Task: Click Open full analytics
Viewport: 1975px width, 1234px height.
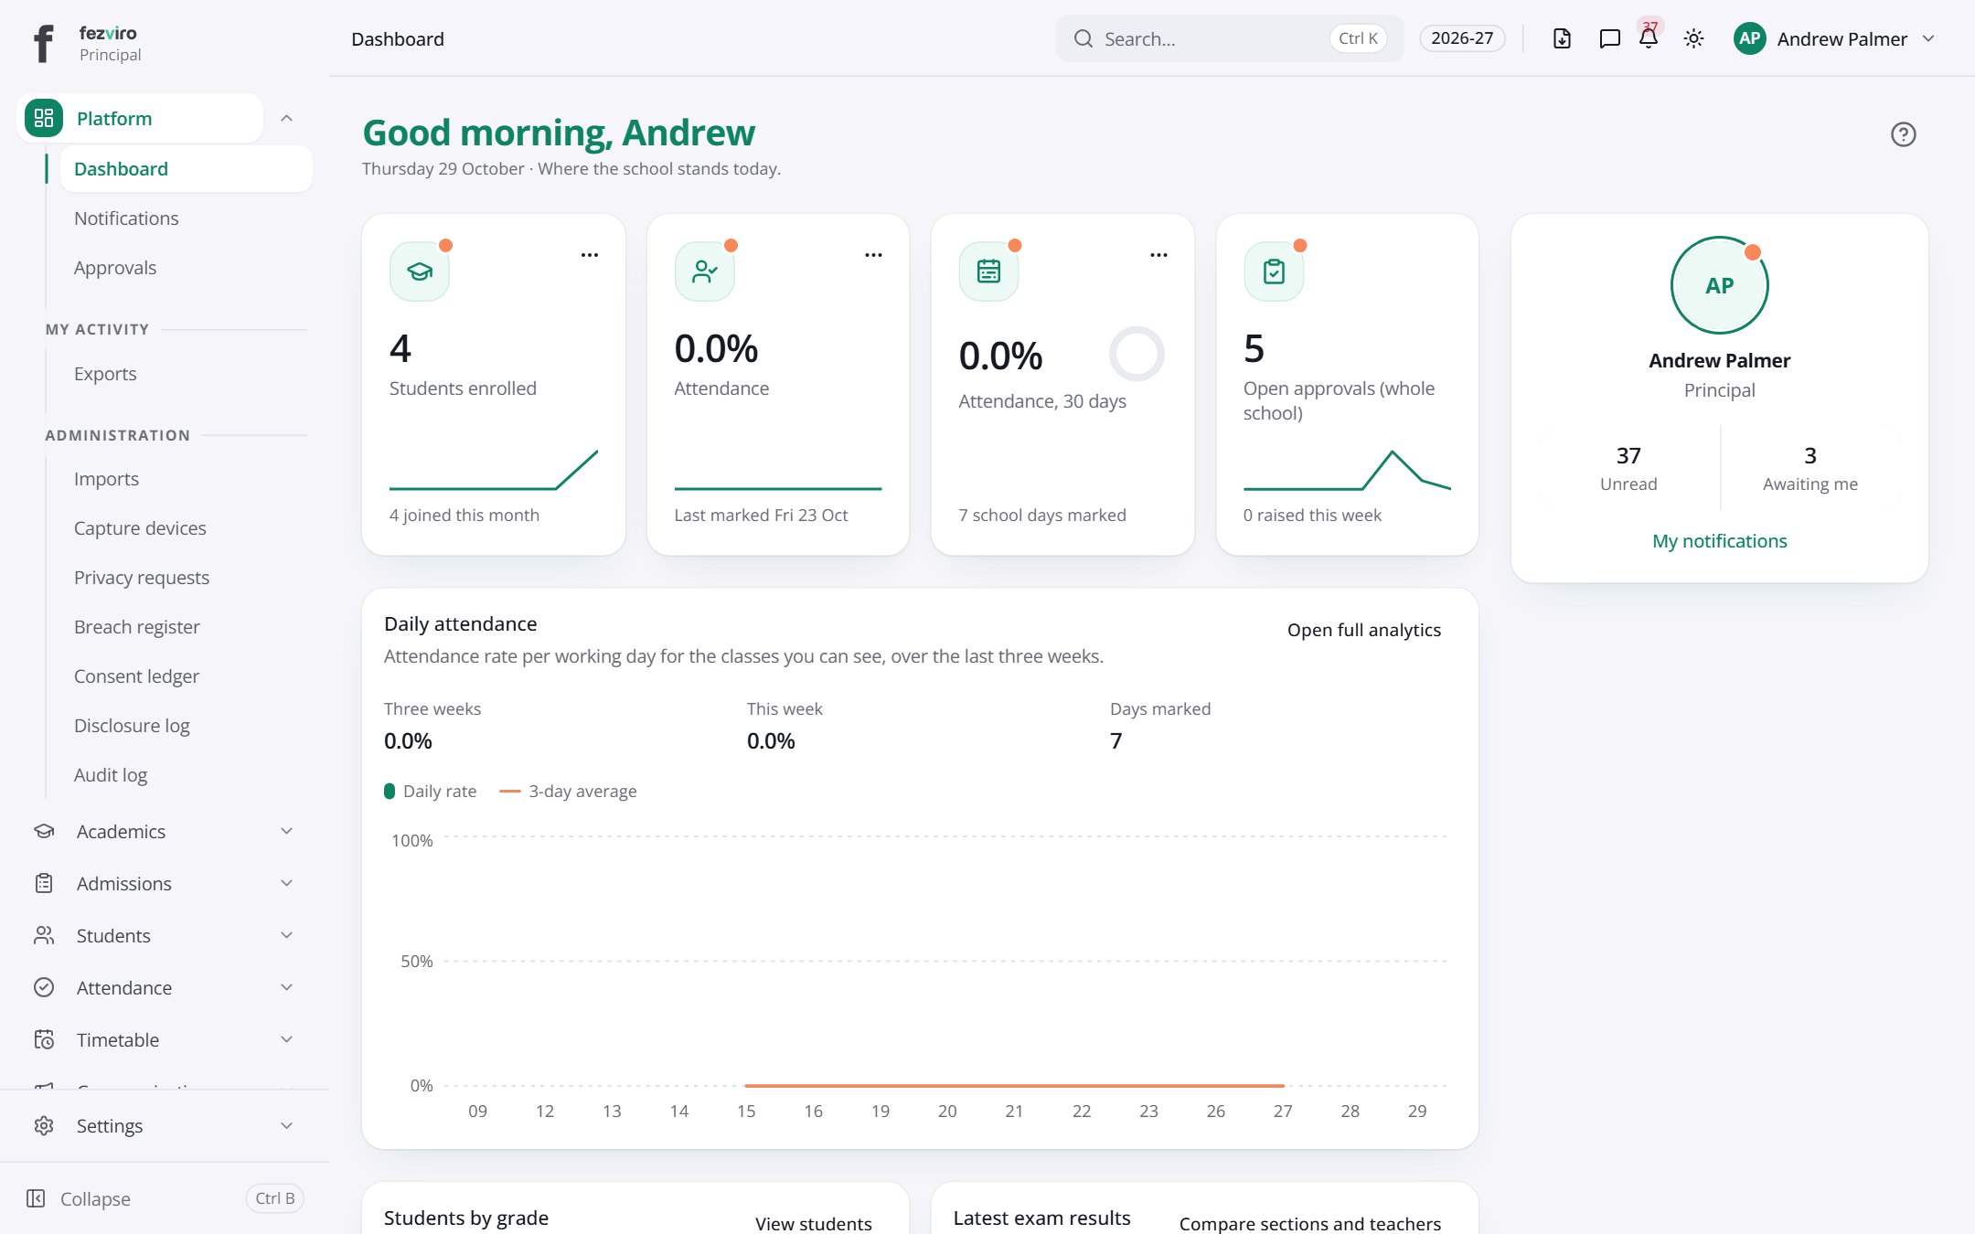Action: [x=1363, y=630]
